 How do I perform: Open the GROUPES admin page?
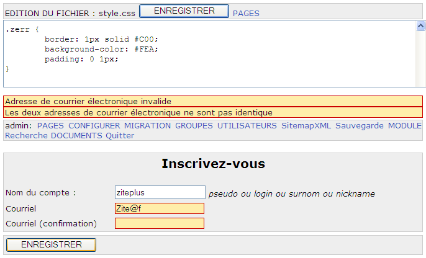pyautogui.click(x=194, y=125)
